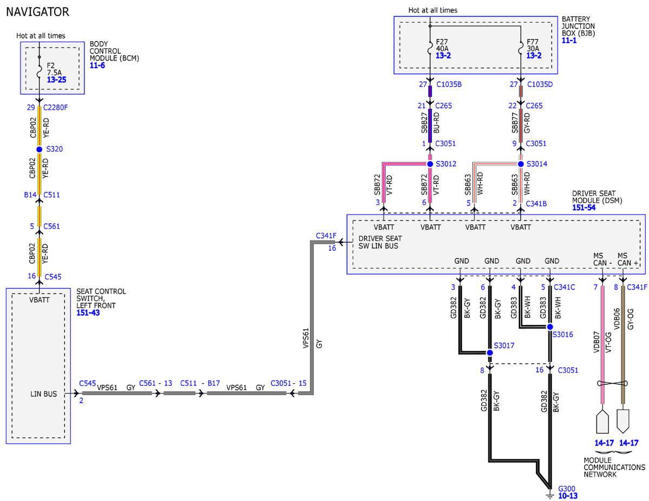Click 'BATTERY JUNCTION BOX (BJB)' label
The width and height of the screenshot is (649, 501).
click(578, 25)
